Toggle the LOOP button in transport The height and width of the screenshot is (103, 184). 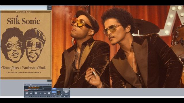54,89
